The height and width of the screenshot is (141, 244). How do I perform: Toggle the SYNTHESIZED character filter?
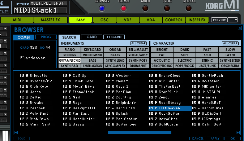(230, 61)
